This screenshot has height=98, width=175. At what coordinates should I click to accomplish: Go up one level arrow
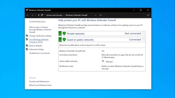[39, 15]
